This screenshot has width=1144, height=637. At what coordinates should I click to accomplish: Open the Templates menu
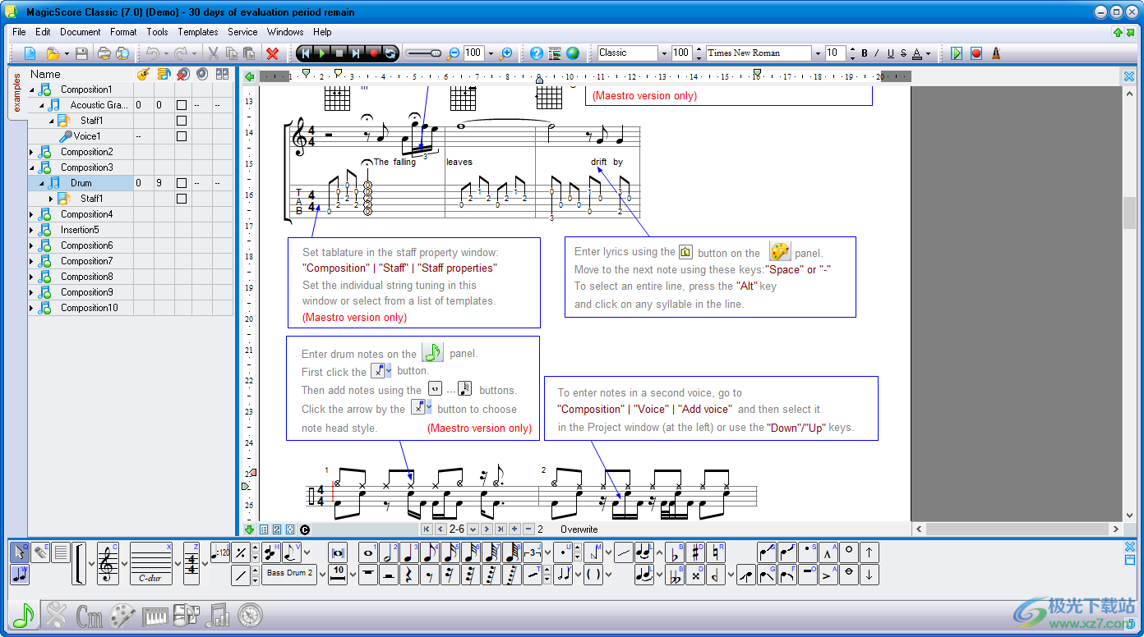tap(198, 32)
